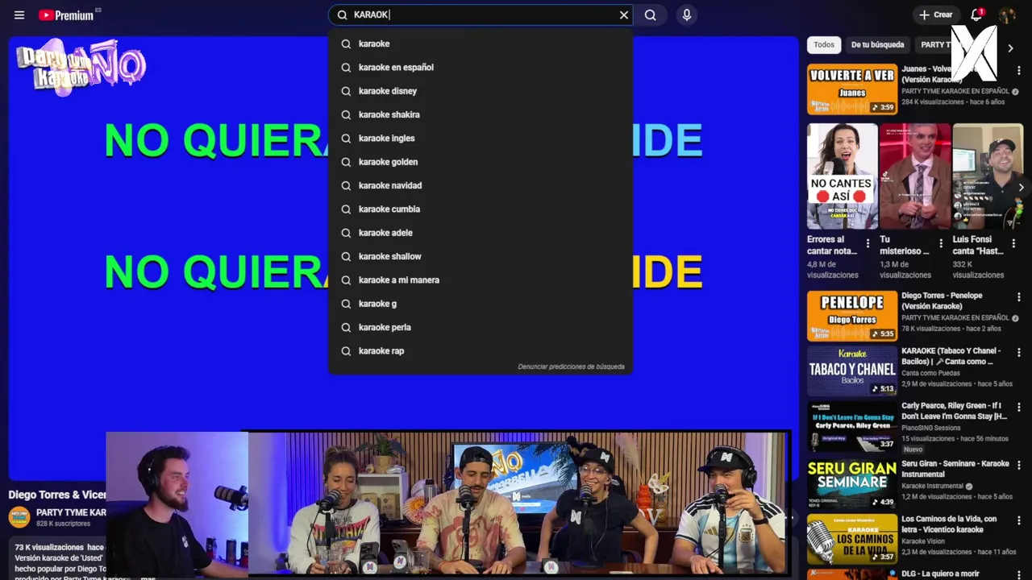Show next shorts with the right arrow
The image size is (1032, 580).
[x=1021, y=187]
